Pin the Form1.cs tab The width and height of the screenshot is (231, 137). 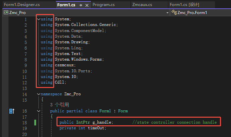tap(81, 5)
